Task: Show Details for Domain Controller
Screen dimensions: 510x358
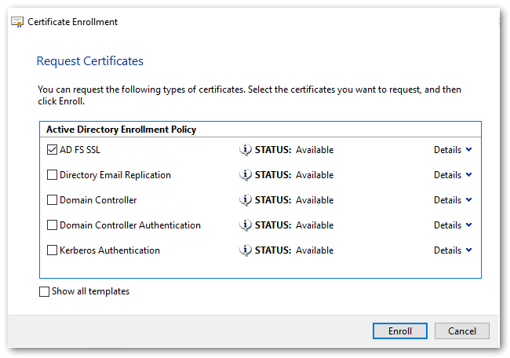Action: point(453,200)
